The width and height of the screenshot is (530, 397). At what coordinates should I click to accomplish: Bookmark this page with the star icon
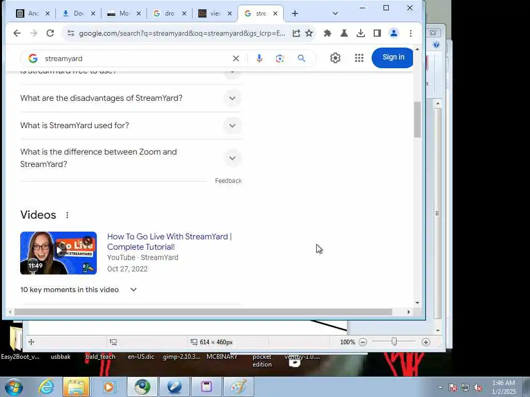(x=309, y=33)
